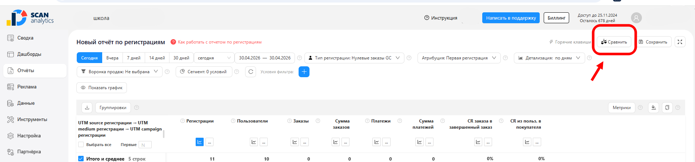Open Биллинг page
The height and width of the screenshot is (162, 695).
(556, 18)
